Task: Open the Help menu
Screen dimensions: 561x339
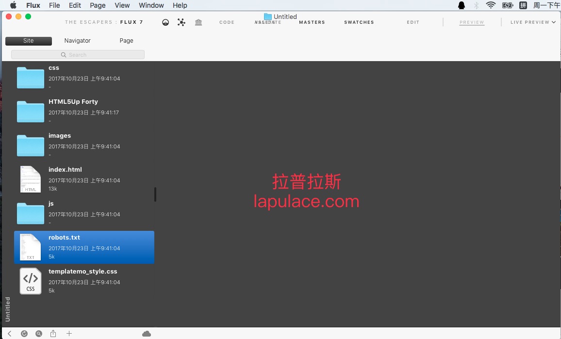Action: coord(180,5)
